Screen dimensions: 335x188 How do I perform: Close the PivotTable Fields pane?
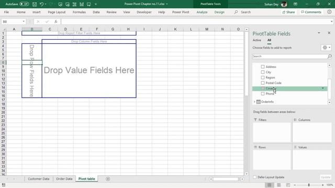coord(329,33)
